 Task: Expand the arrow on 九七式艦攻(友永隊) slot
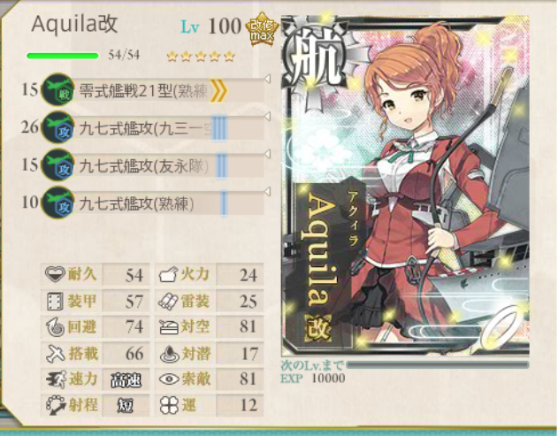267,154
